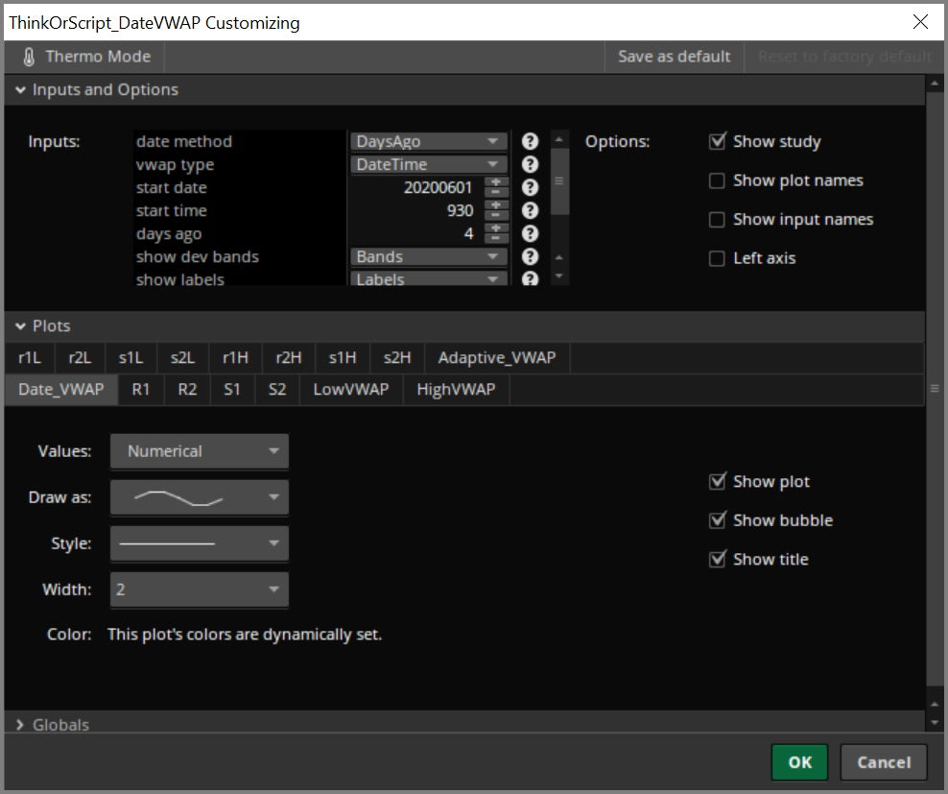Image resolution: width=948 pixels, height=794 pixels.
Task: Click the plus stepper for start date
Action: pyautogui.click(x=496, y=182)
